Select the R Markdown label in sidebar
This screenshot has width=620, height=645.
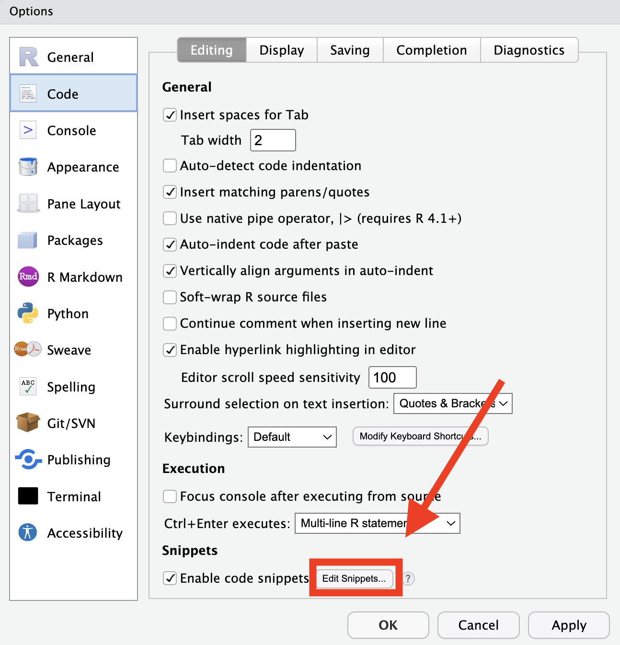85,277
